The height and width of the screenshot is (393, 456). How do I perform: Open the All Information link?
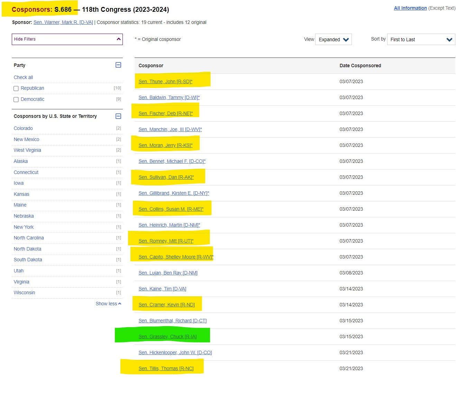(410, 8)
